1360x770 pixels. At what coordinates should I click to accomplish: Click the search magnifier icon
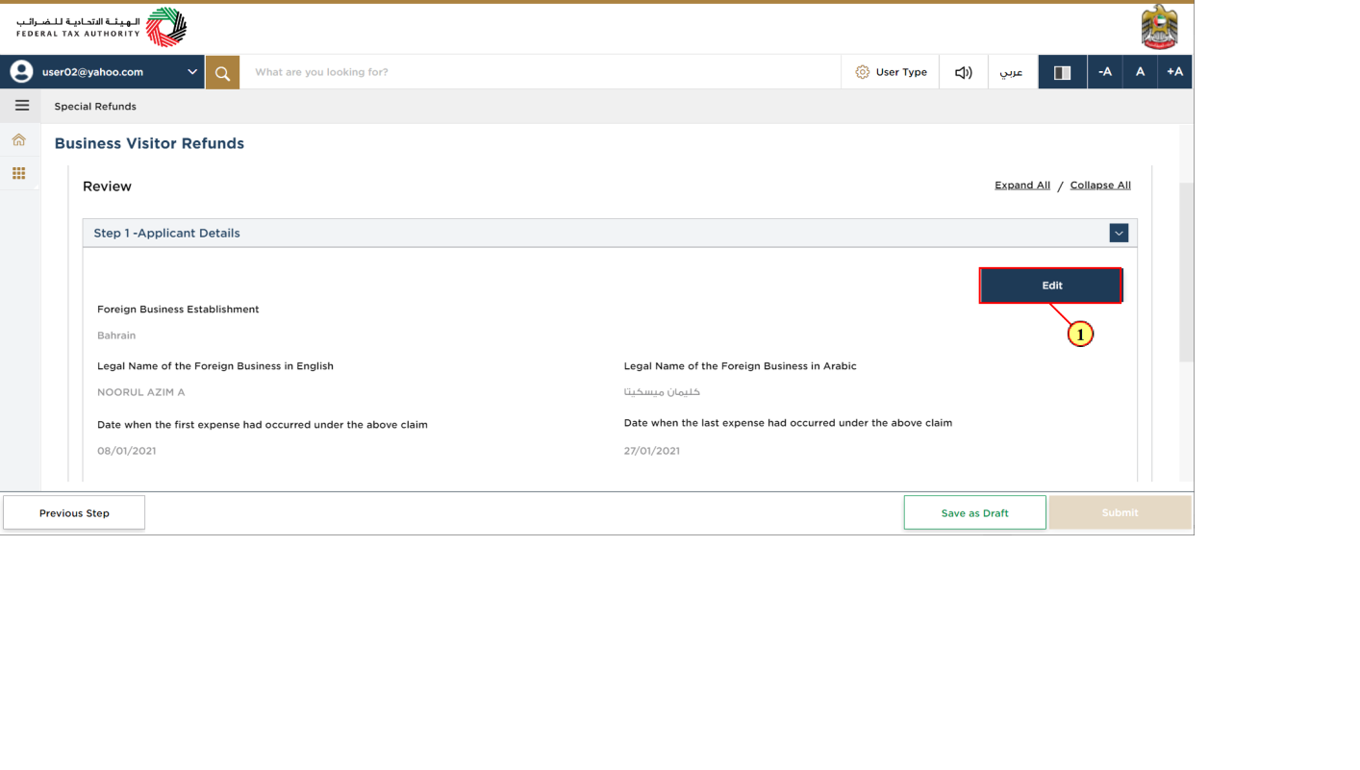point(222,72)
